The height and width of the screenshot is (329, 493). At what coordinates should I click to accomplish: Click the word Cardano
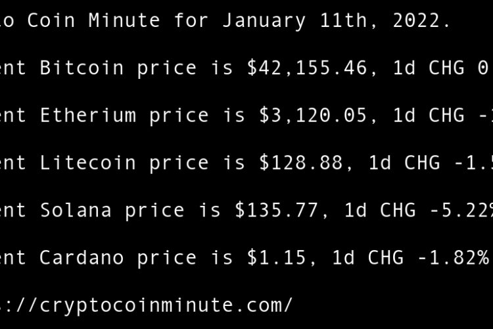pos(82,257)
